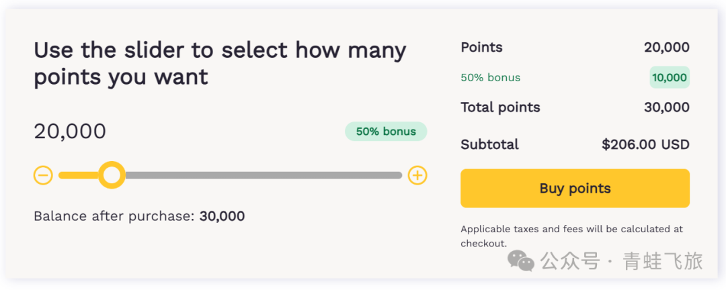The image size is (726, 290).
Task: Click the minus icon to decrease points
Action: pos(43,176)
